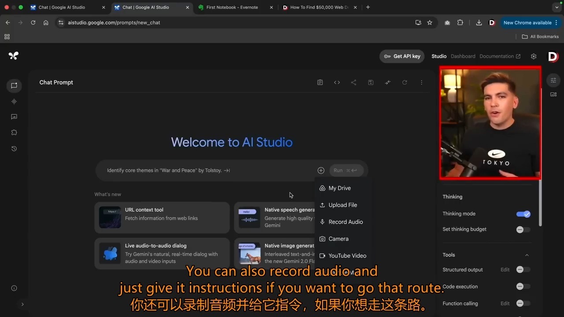Choose YouTube Video from the attach menu
This screenshot has width=564, height=317.
coord(343,256)
